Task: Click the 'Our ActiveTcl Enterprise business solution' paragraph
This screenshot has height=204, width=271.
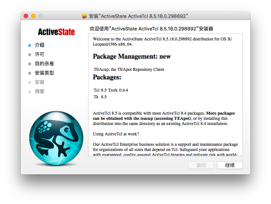Action: click(x=165, y=149)
